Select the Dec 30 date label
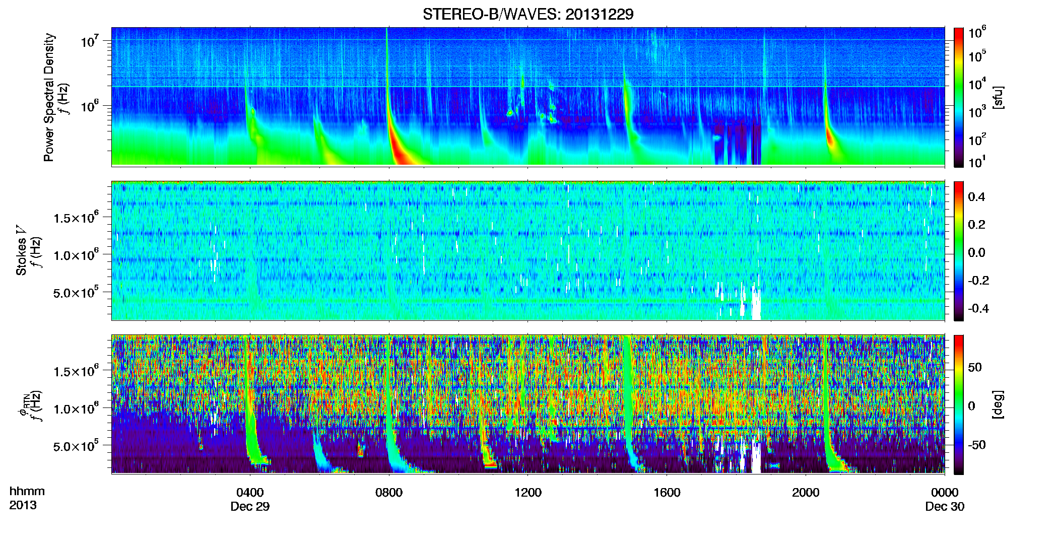This screenshot has width=1056, height=544. pyautogui.click(x=945, y=507)
